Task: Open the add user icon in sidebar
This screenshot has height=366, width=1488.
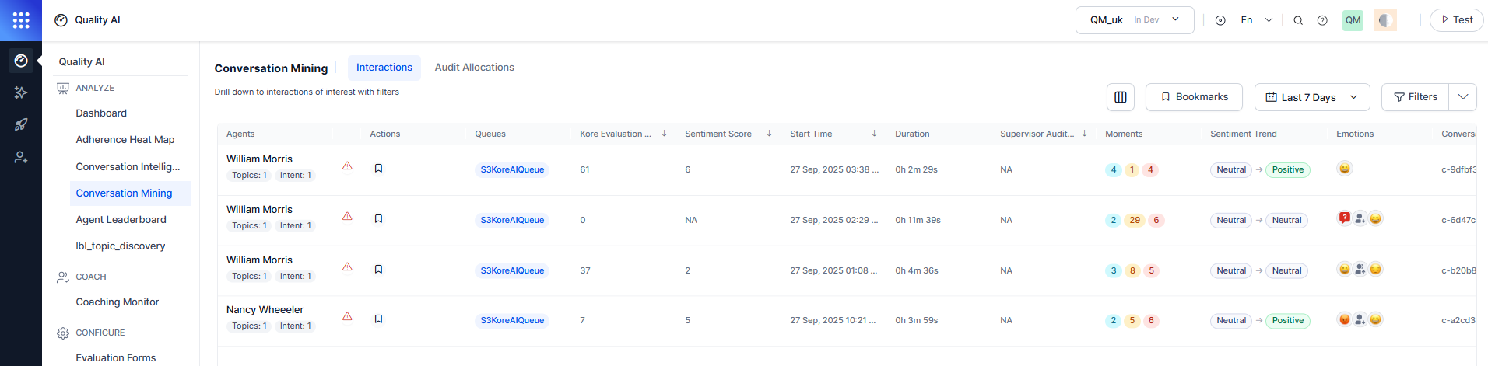Action: pyautogui.click(x=21, y=157)
